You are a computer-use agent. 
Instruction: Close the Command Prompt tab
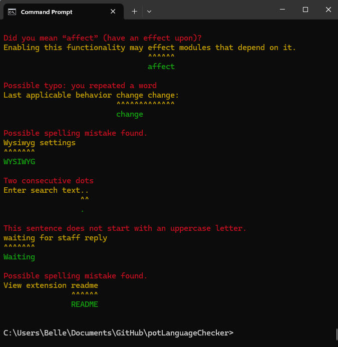[x=113, y=12]
